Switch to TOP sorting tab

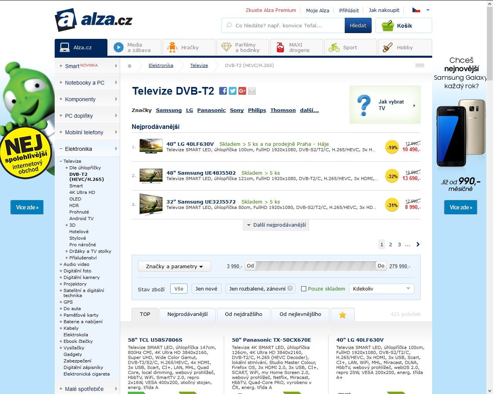click(145, 314)
